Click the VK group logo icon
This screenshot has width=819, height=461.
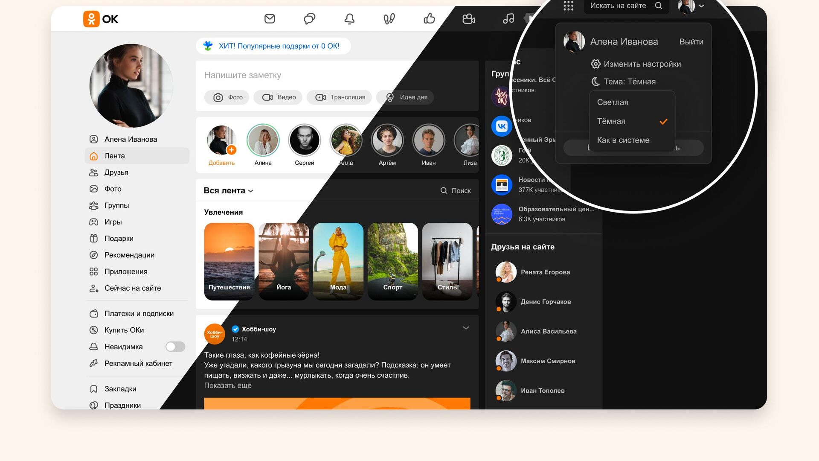[502, 126]
